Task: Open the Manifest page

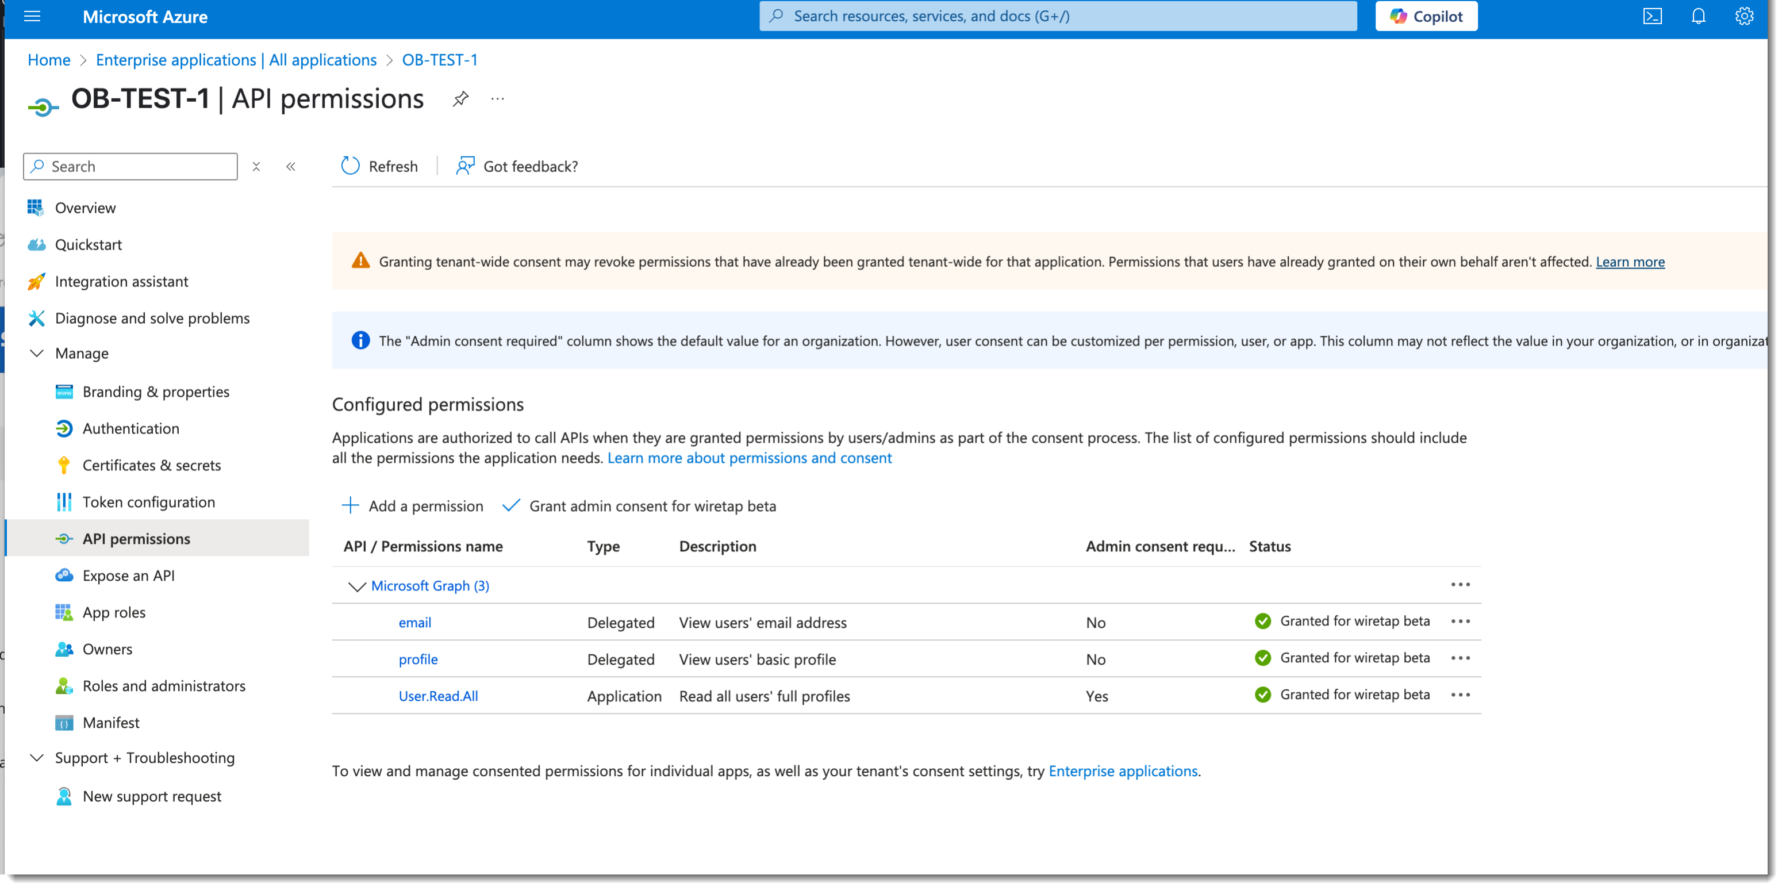Action: click(111, 723)
